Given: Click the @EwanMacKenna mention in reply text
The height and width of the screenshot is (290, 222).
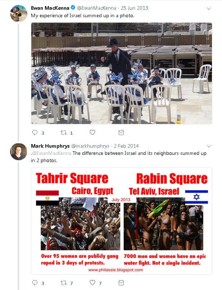Looking at the screenshot, I should click(52, 153).
